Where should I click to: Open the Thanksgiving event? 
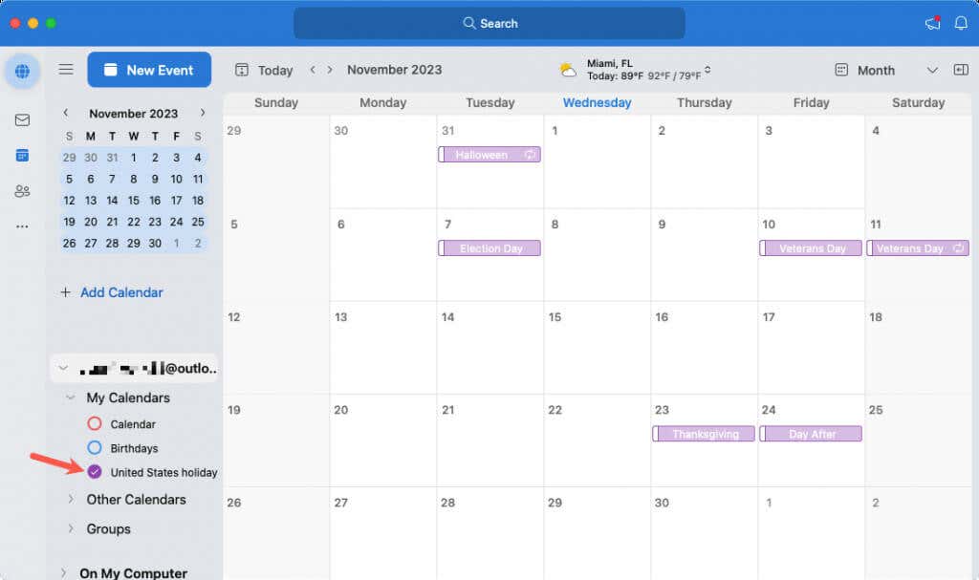pyautogui.click(x=704, y=434)
